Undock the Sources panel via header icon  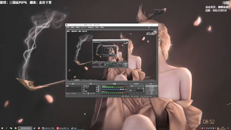click(x=100, y=84)
